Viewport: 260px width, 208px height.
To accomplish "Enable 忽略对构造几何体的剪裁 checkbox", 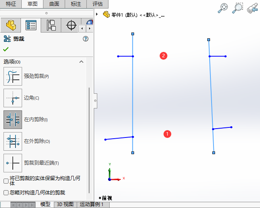I will [x=6, y=193].
